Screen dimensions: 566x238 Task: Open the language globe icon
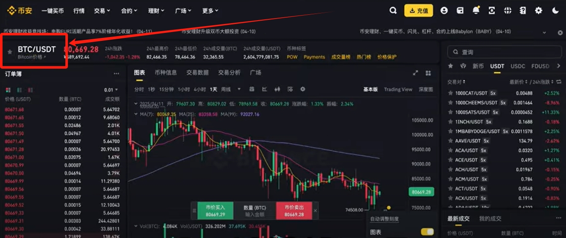point(507,11)
